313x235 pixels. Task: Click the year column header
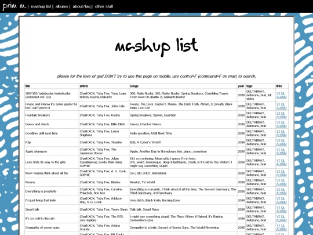click(x=241, y=86)
